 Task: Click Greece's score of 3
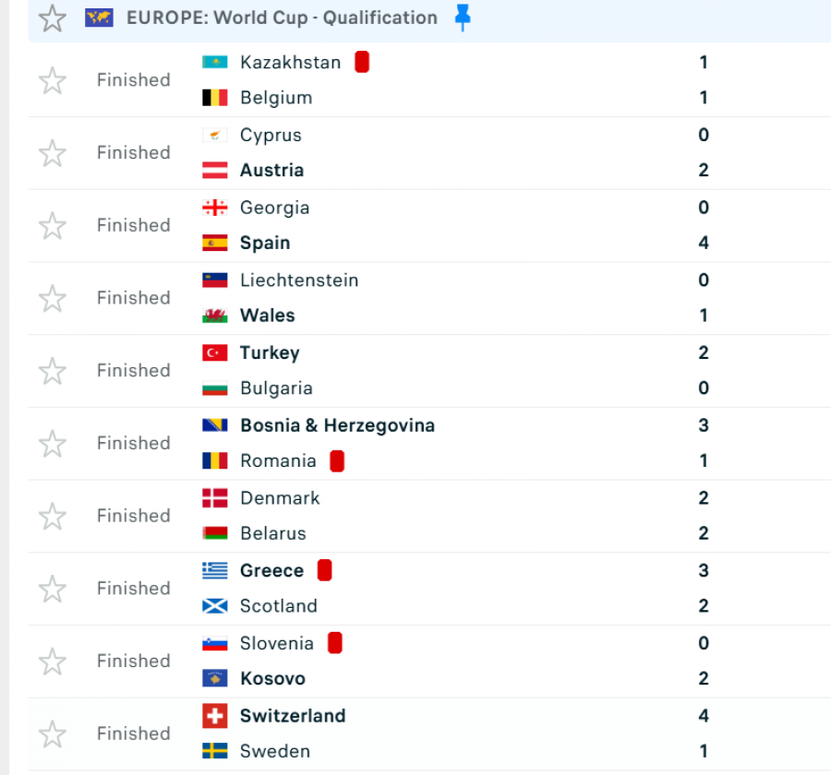[x=704, y=571]
